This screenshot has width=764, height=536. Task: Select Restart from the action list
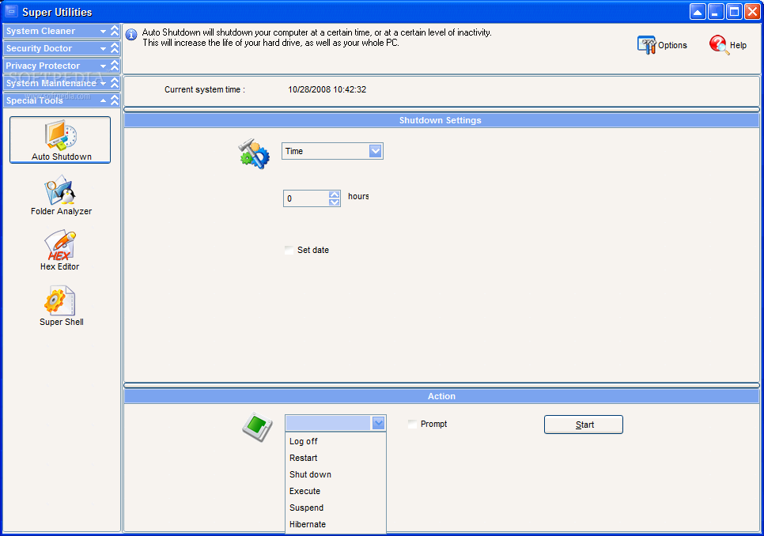[335, 458]
